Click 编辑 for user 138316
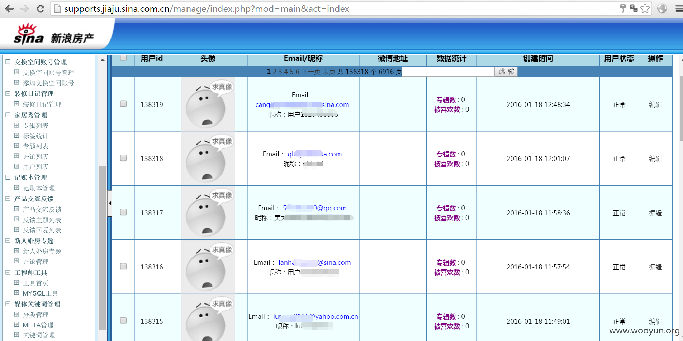This screenshot has height=341, width=683. [x=655, y=267]
